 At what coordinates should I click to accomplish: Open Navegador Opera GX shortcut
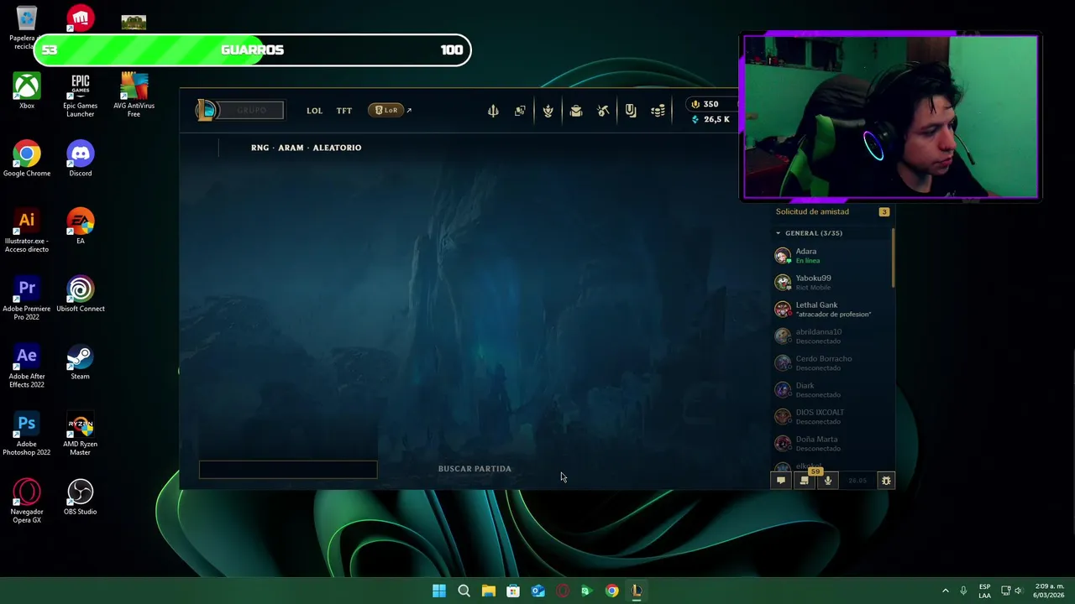[27, 502]
